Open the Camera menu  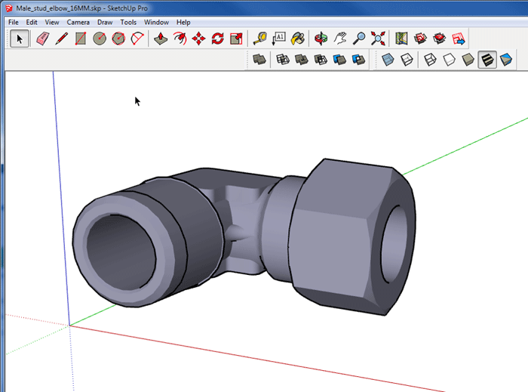[x=78, y=22]
